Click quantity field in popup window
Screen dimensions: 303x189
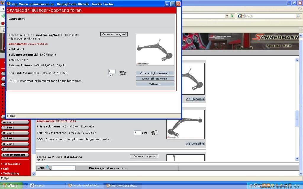tap(112, 71)
